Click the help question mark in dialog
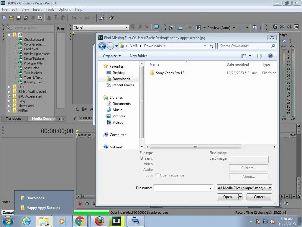Viewport: 302px width, 227px height. click(270, 56)
